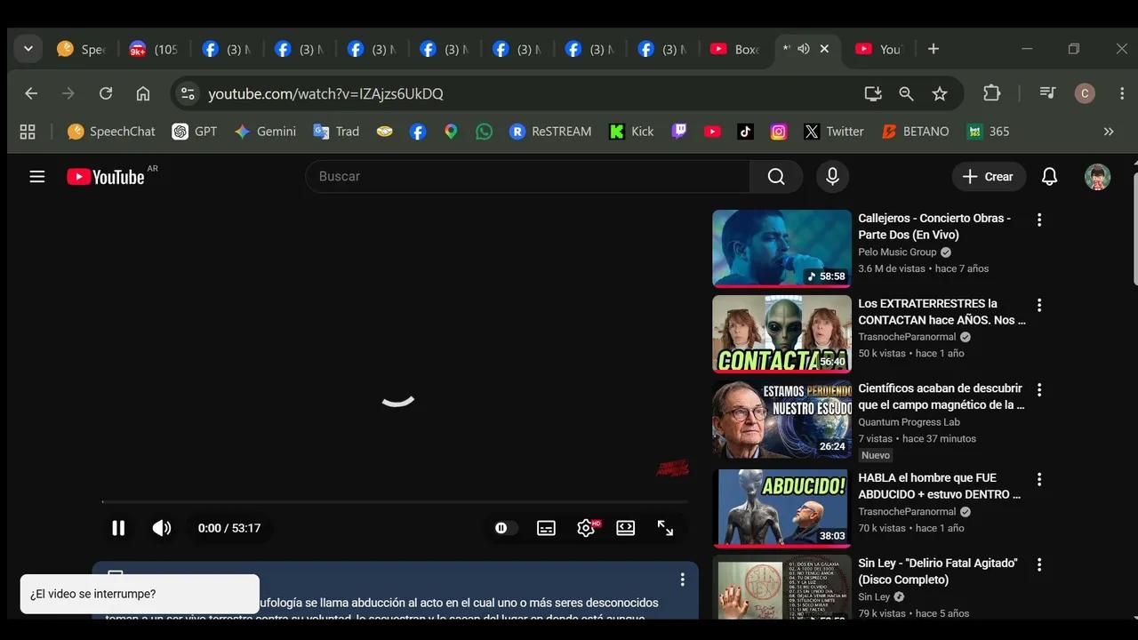Open title 'Científicos acaban de descubrir'
1138x640 pixels.
pos(941,396)
